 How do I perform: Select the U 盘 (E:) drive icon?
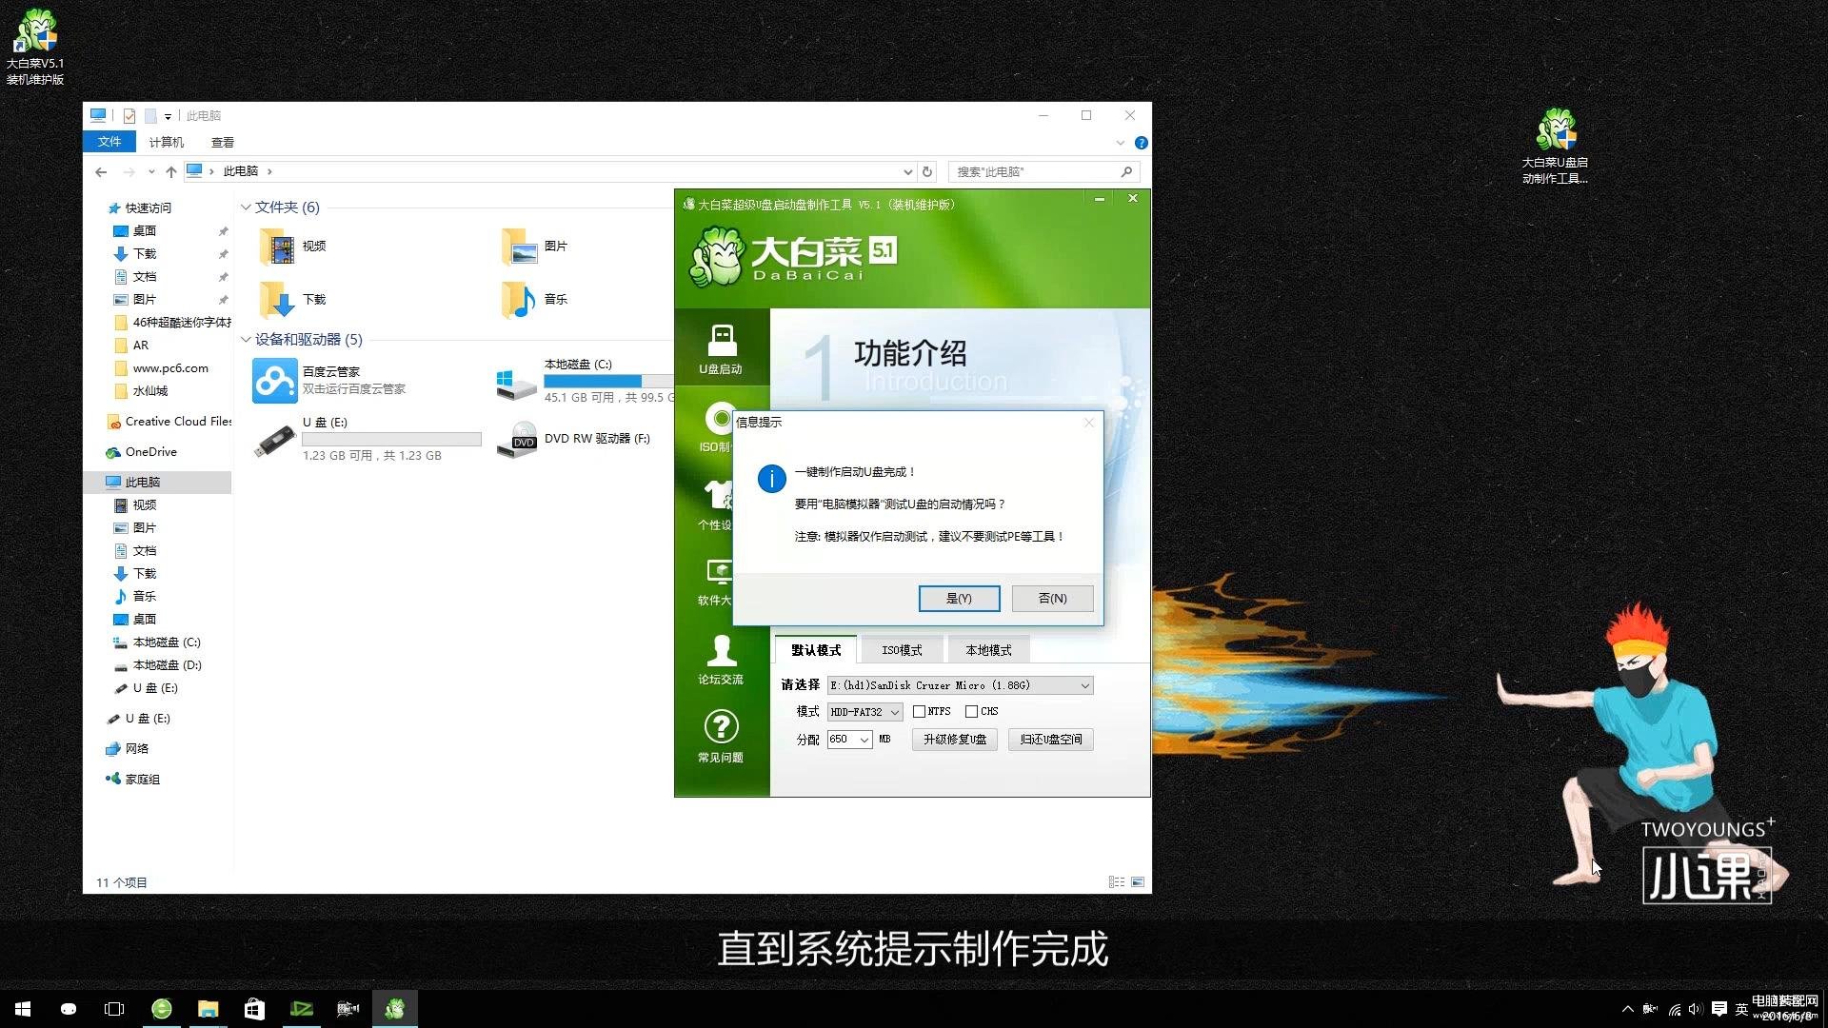[x=275, y=441]
